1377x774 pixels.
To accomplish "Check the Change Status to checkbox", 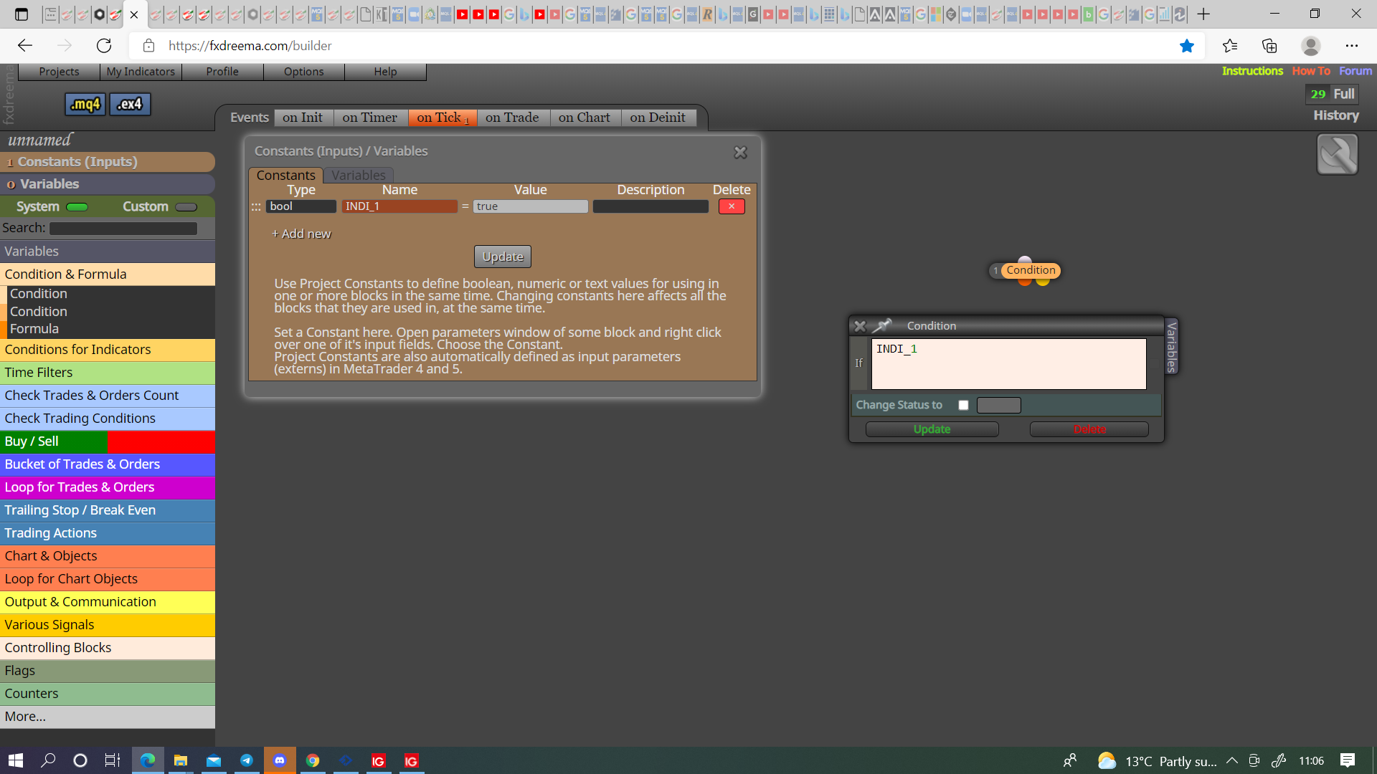I will point(963,405).
